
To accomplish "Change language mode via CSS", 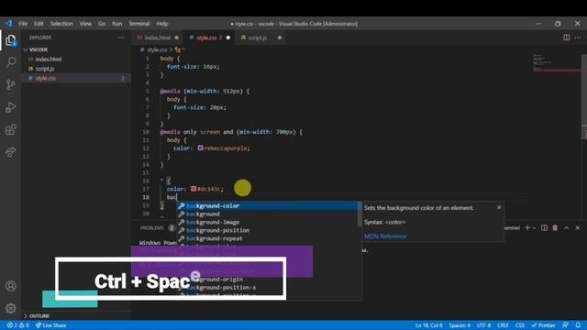I will click(520, 325).
